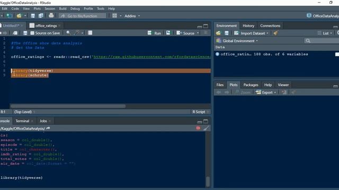Viewport: 339px width, 190px height.
Task: Save the current document using main toolbar
Action: point(33,16)
